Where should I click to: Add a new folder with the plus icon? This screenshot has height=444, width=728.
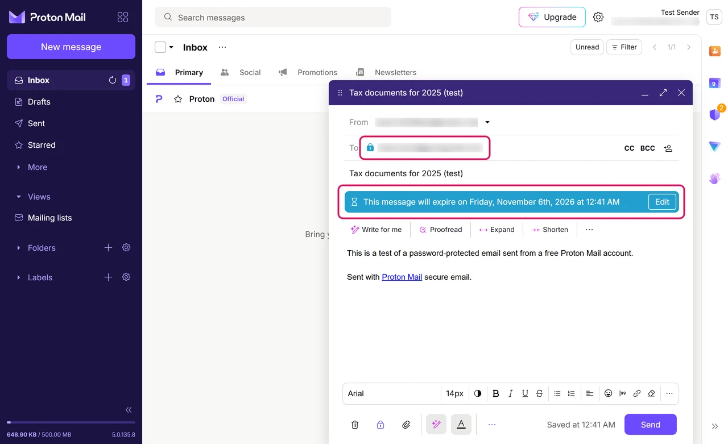coord(108,248)
